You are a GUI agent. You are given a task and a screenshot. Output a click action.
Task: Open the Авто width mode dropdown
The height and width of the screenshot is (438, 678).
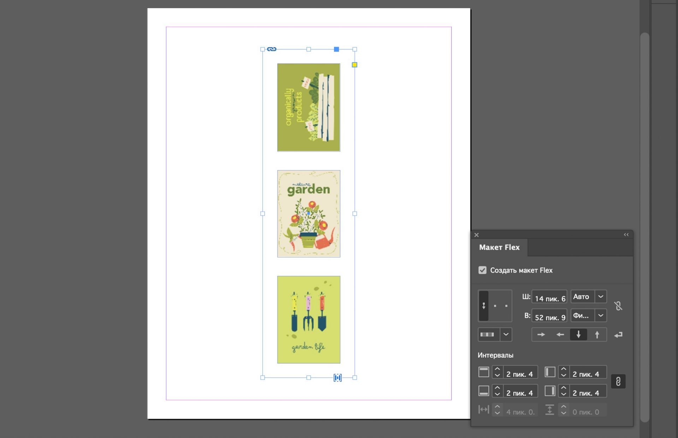tap(601, 297)
